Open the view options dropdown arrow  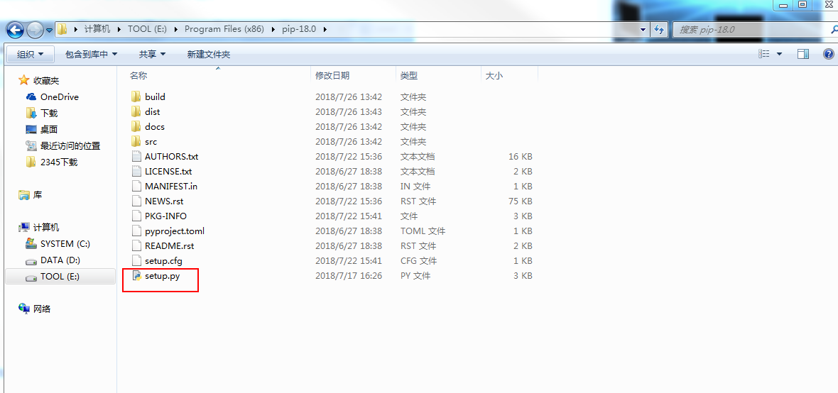779,54
